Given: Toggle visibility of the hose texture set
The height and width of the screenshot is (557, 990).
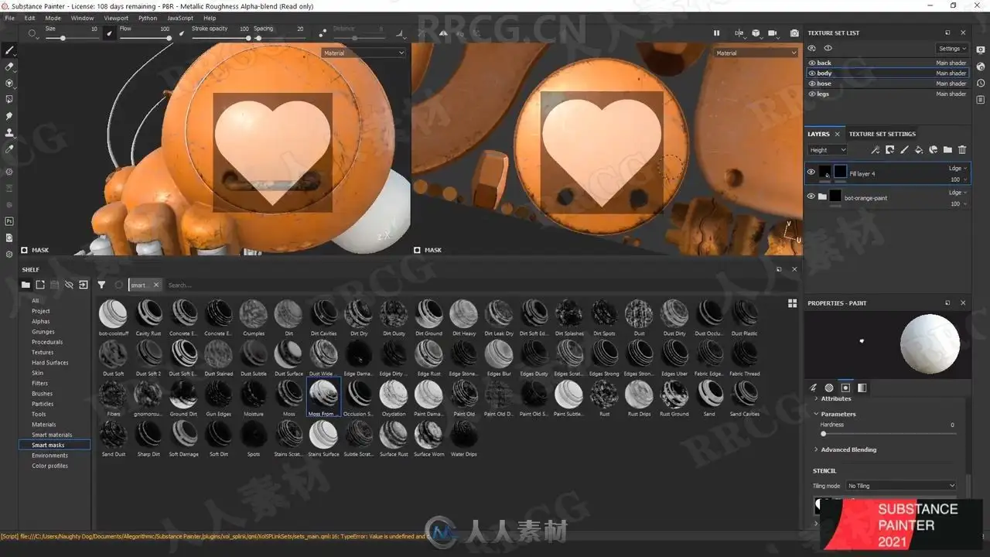Looking at the screenshot, I should point(812,84).
